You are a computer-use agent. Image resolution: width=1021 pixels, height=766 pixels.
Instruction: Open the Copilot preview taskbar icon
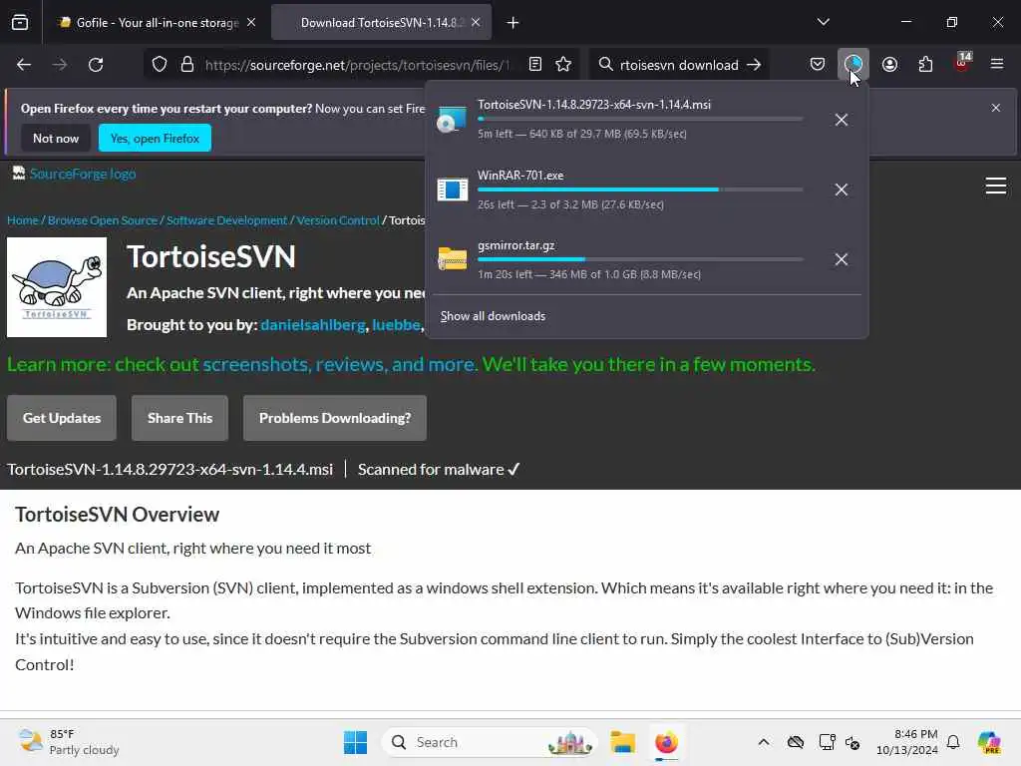coord(989,742)
